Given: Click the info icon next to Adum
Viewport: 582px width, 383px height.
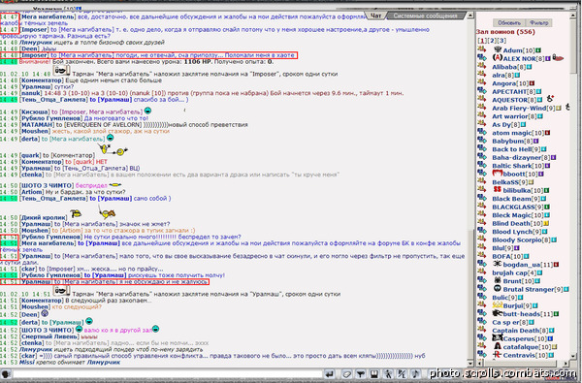Looking at the screenshot, I should [x=538, y=50].
